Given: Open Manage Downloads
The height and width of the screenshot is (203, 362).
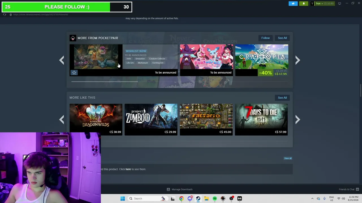Looking at the screenshot, I should pos(180,189).
